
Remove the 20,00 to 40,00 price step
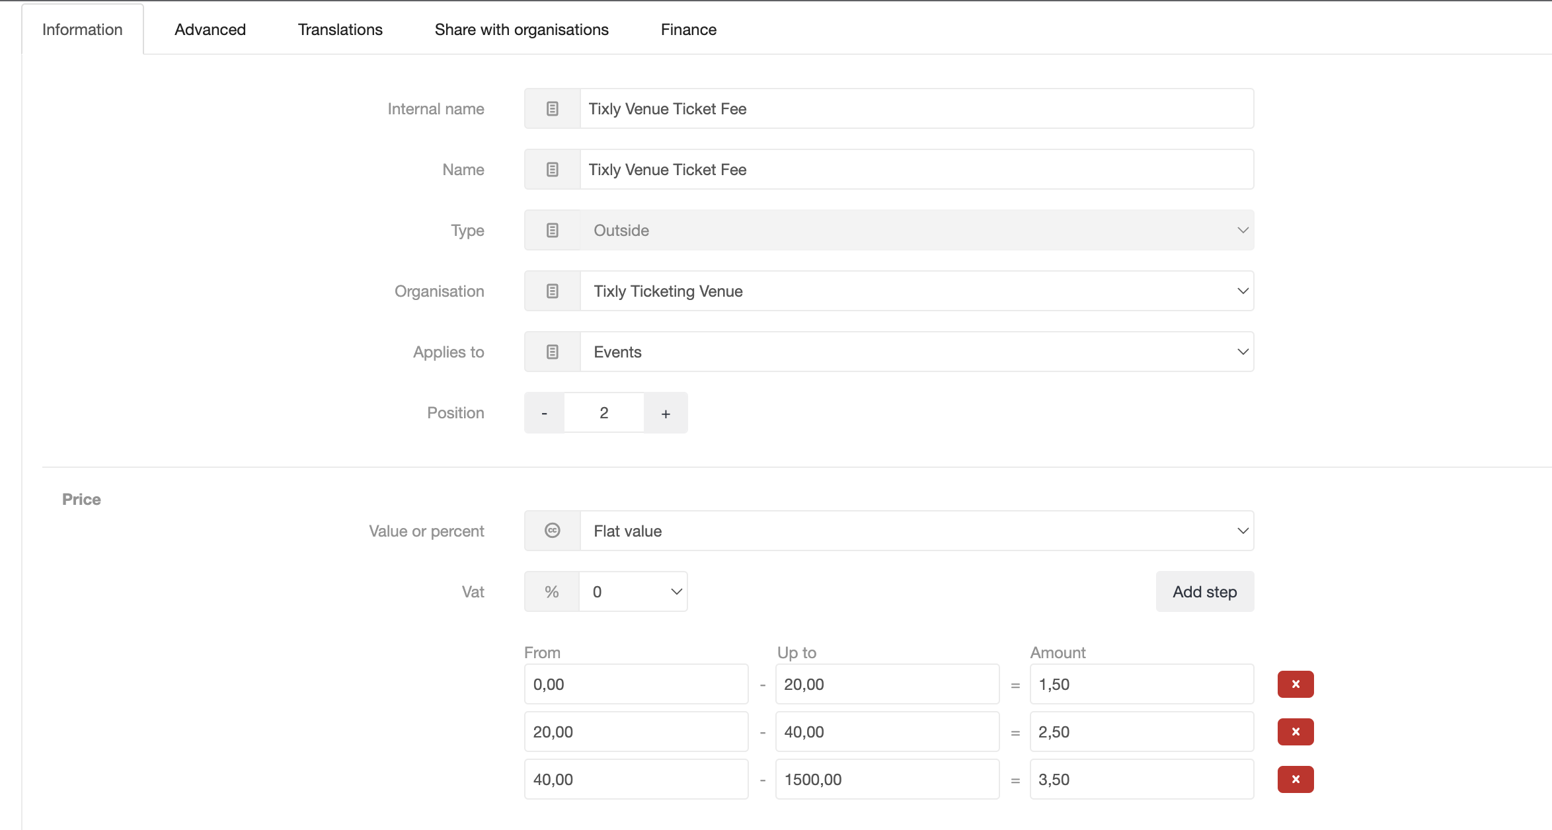click(x=1295, y=732)
